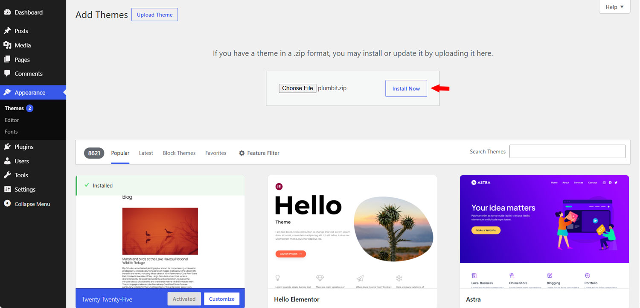Screen dimensions: 640x308
Task: Select the Appearance menu label
Action: [x=30, y=92]
